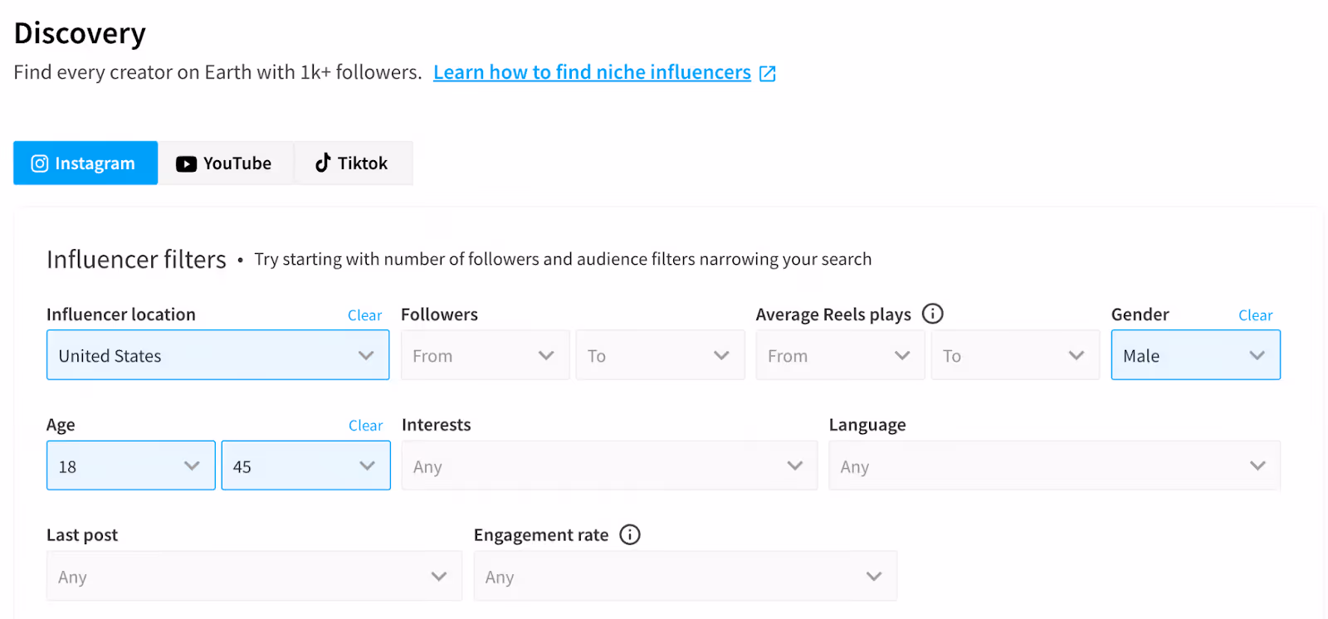Viewport: 1328px width, 619px height.
Task: Clear the Gender filter
Action: [x=1255, y=315]
